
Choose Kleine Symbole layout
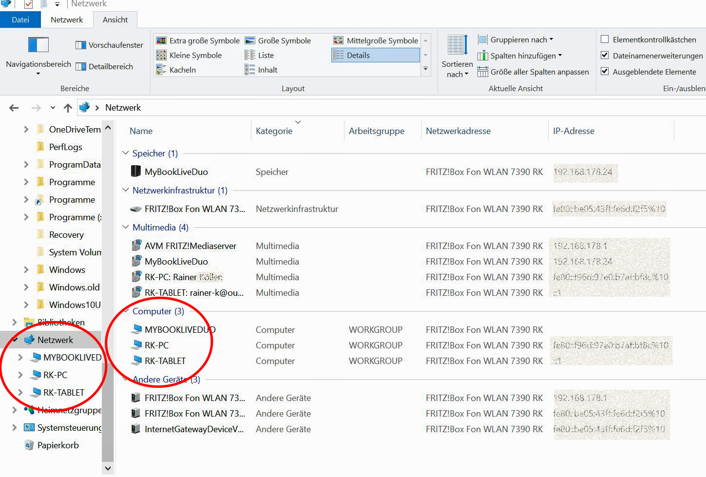(189, 55)
